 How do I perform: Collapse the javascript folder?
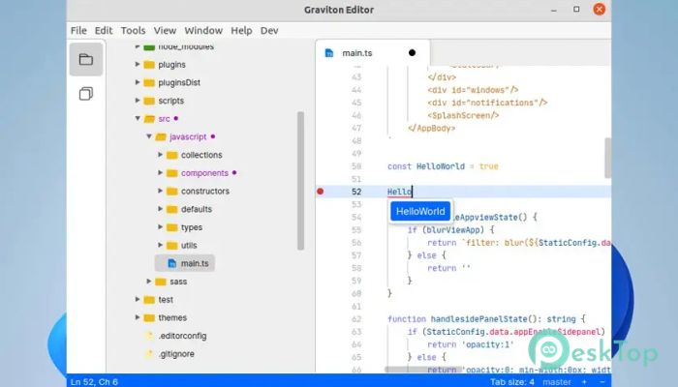click(148, 137)
